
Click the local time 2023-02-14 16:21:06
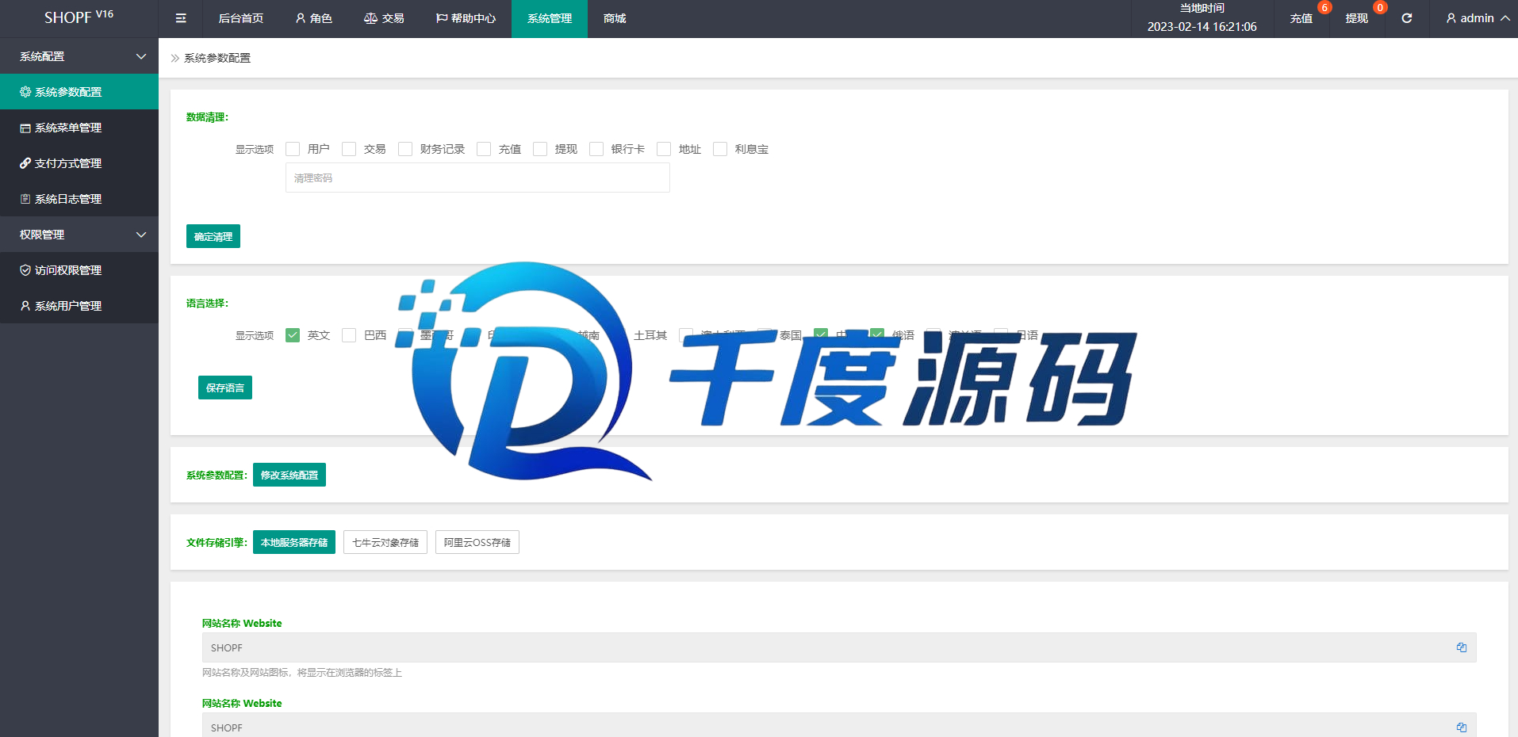click(1202, 27)
